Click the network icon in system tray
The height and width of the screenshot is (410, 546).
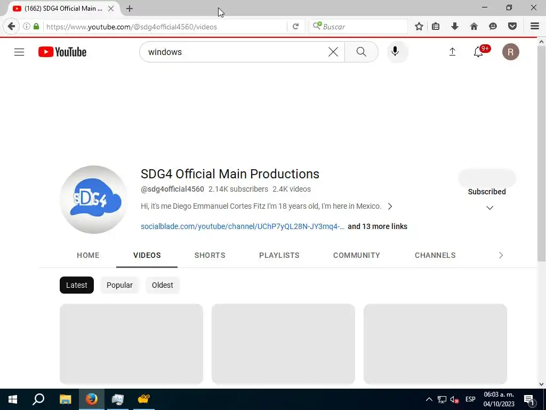point(442,399)
